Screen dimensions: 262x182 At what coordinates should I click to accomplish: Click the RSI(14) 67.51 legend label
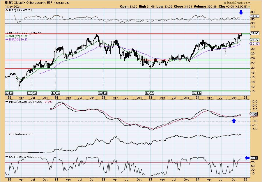[20, 10]
